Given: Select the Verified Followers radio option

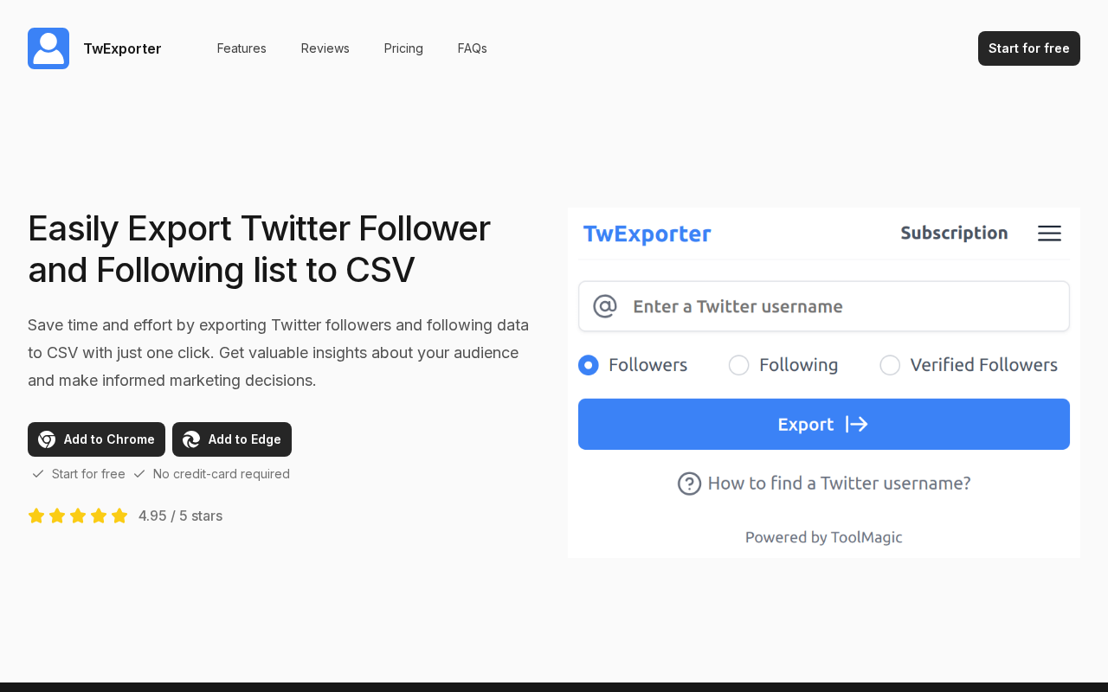Looking at the screenshot, I should coord(890,365).
